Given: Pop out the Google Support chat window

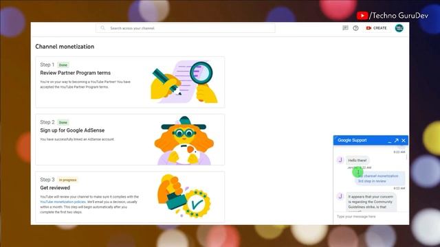Looking at the screenshot, I should tap(396, 140).
